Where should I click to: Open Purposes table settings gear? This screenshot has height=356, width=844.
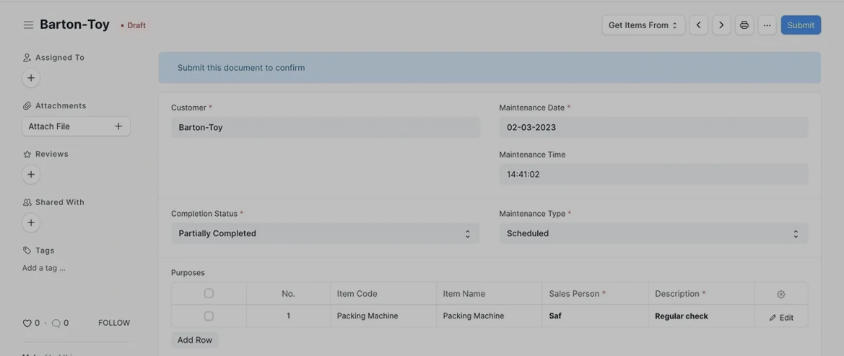780,294
